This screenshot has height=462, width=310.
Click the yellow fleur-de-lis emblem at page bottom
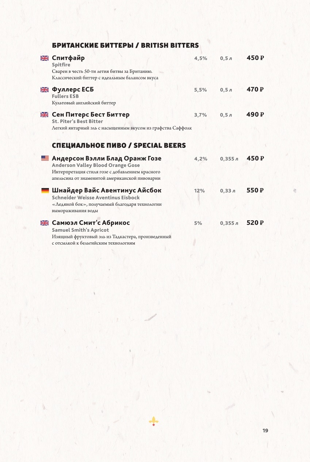click(154, 421)
